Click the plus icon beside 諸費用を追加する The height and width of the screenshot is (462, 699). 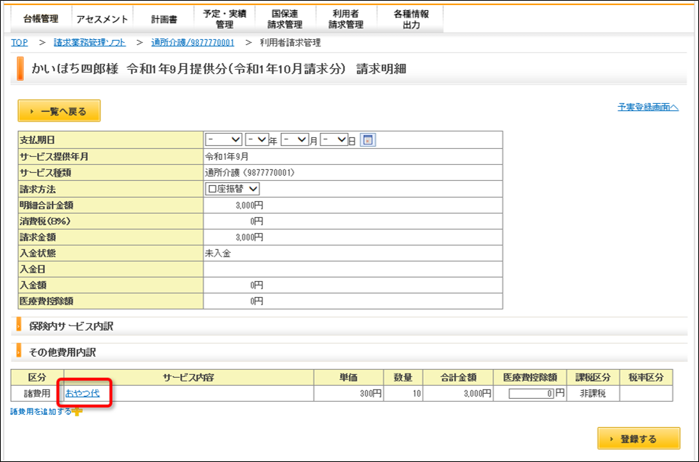point(77,411)
